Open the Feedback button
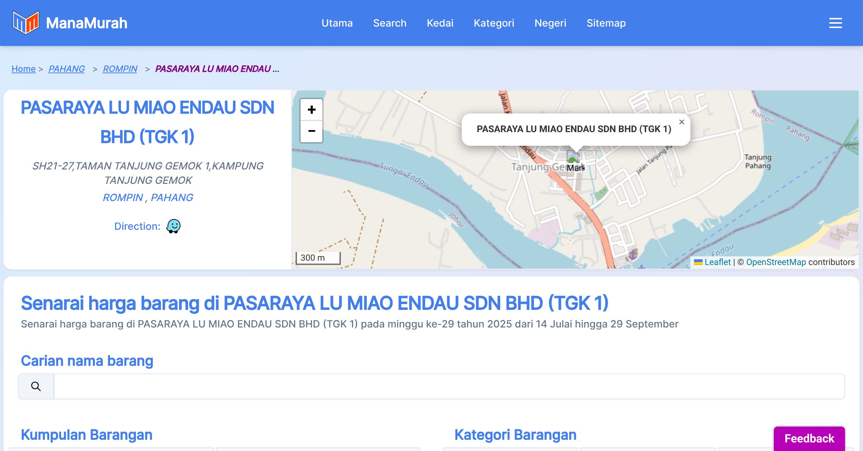This screenshot has height=451, width=863. tap(809, 438)
